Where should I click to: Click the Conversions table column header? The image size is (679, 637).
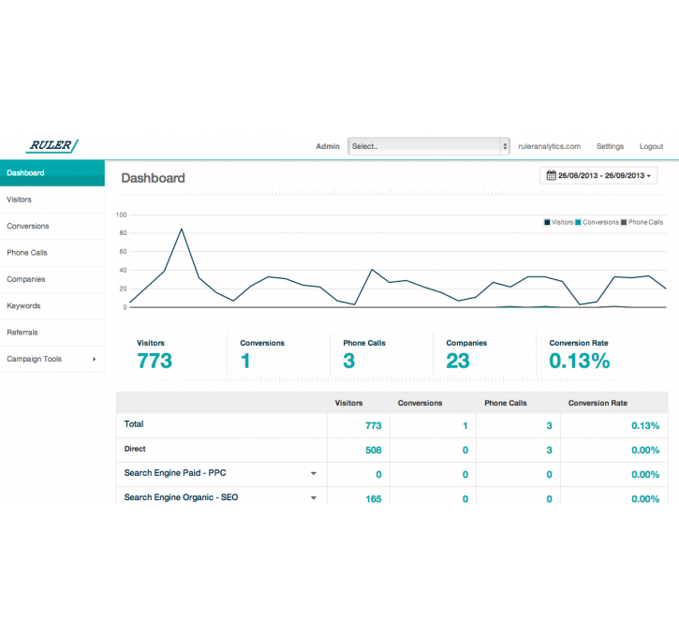click(x=421, y=403)
